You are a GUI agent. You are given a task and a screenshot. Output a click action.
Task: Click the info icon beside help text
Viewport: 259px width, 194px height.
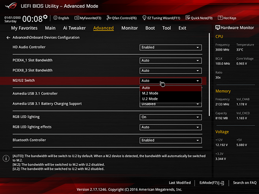pyautogui.click(x=6, y=158)
